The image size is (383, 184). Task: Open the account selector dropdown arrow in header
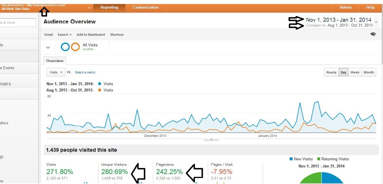[89, 8]
